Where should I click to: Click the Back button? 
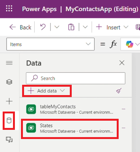[x=20, y=27]
